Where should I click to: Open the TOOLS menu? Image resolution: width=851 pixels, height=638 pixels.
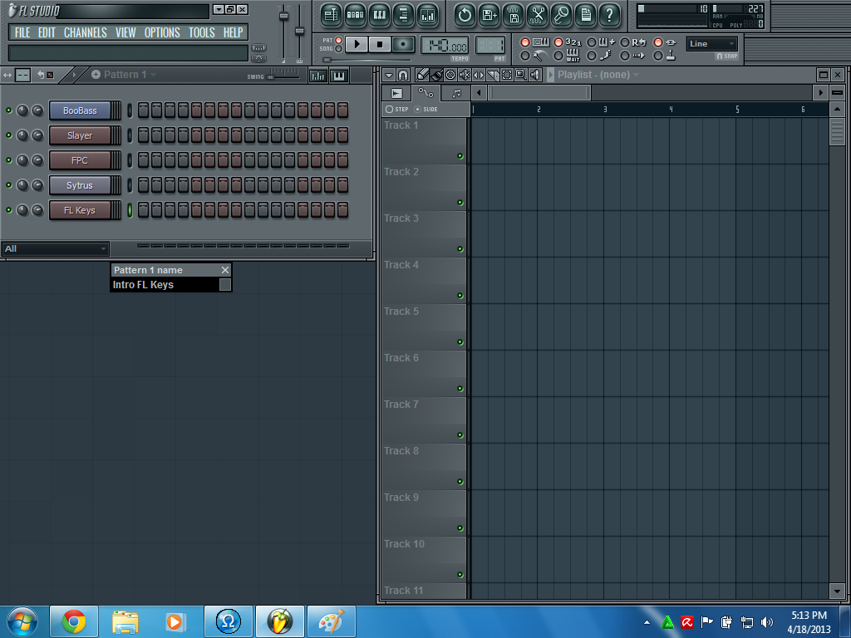pos(201,32)
